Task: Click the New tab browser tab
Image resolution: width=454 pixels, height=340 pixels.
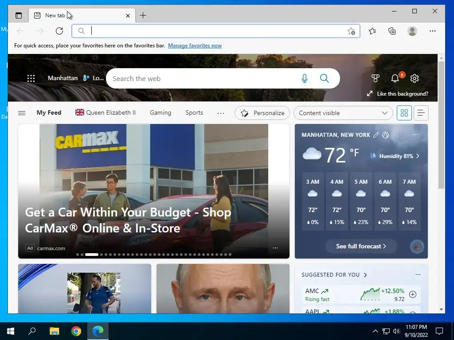Action: [x=82, y=15]
